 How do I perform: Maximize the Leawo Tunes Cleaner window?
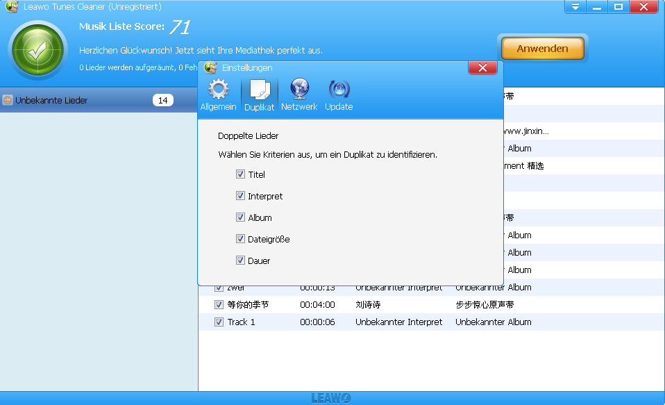click(618, 7)
